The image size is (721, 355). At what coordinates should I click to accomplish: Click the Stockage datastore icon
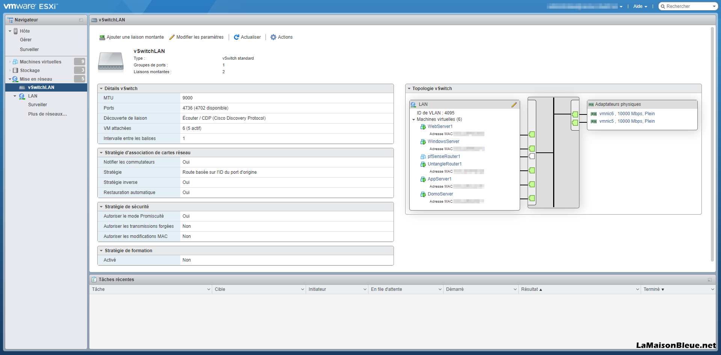coord(15,70)
